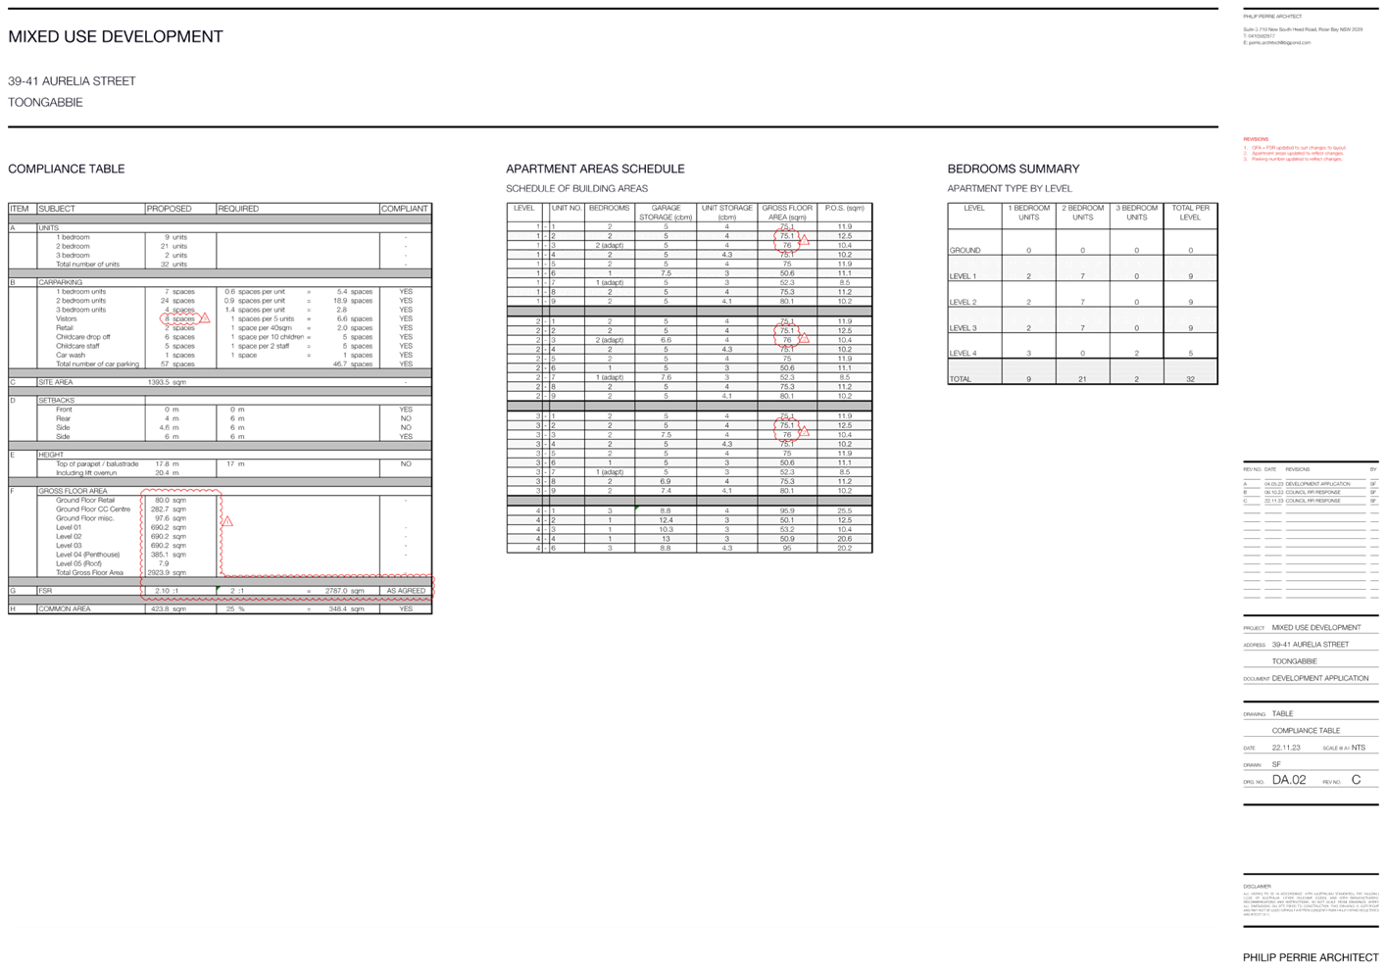Click the underlined APARTMENT TYPE BY LEVEL subtitle
Viewport: 1386px width, 969px height.
[1009, 189]
